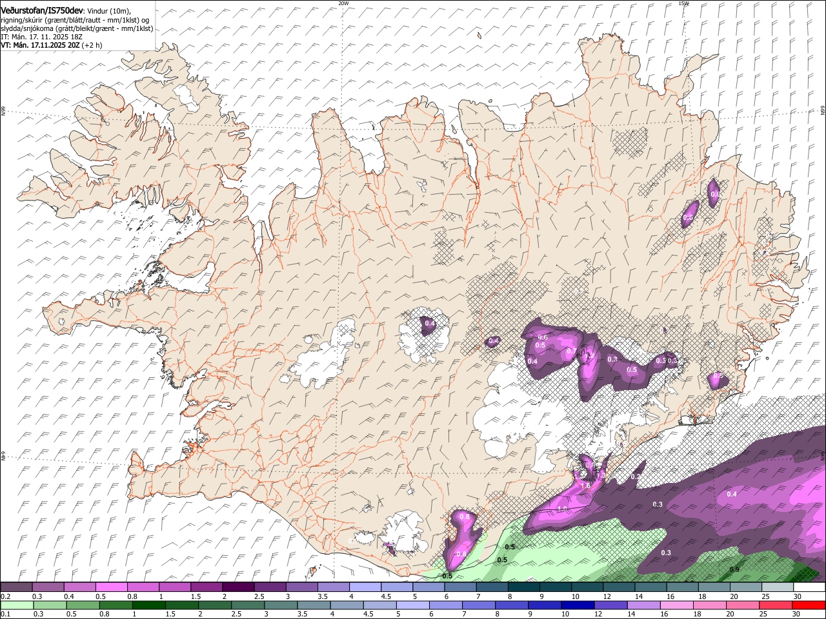Click the Veðurstofan/IS750dev map title
Viewport: 826px width, 619px height.
[41, 10]
